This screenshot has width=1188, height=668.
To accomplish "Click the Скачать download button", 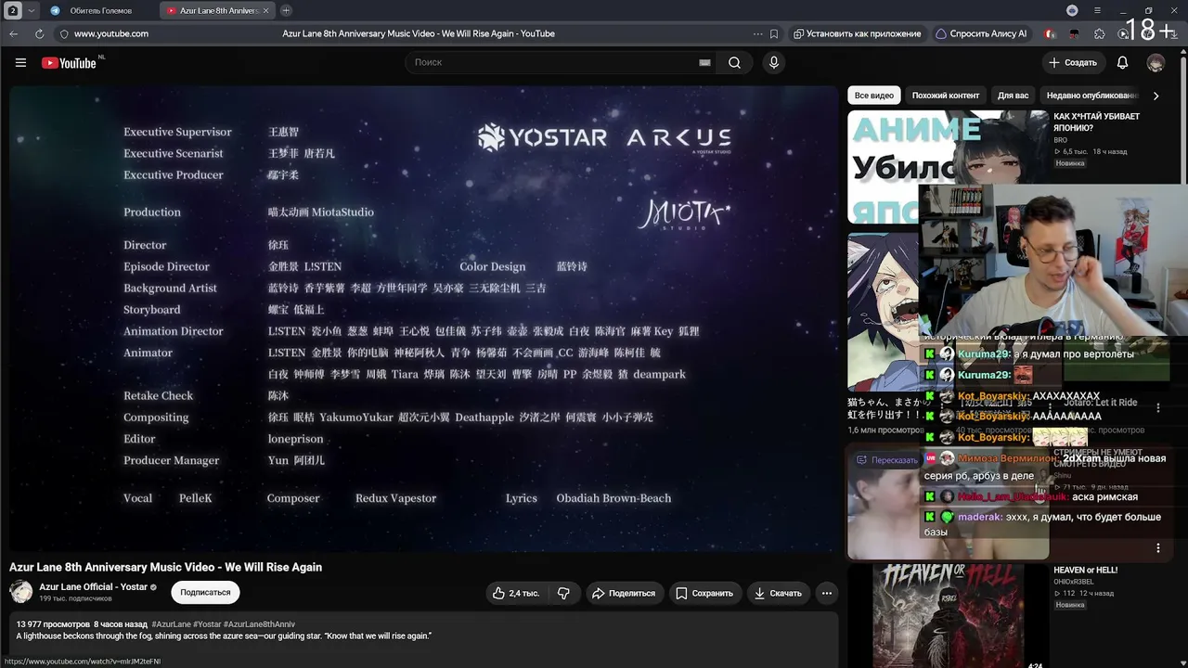I will pos(778,593).
